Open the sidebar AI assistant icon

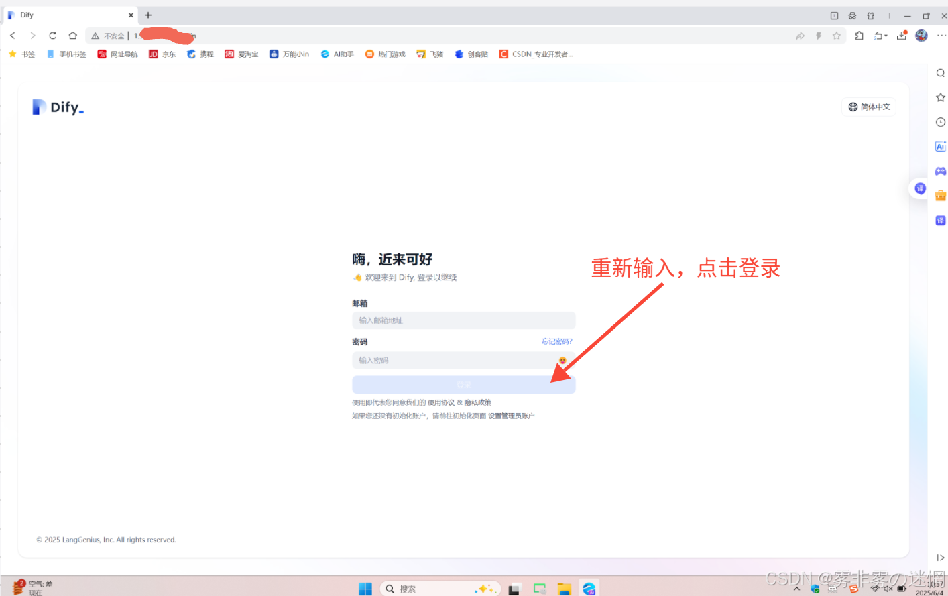click(x=941, y=146)
